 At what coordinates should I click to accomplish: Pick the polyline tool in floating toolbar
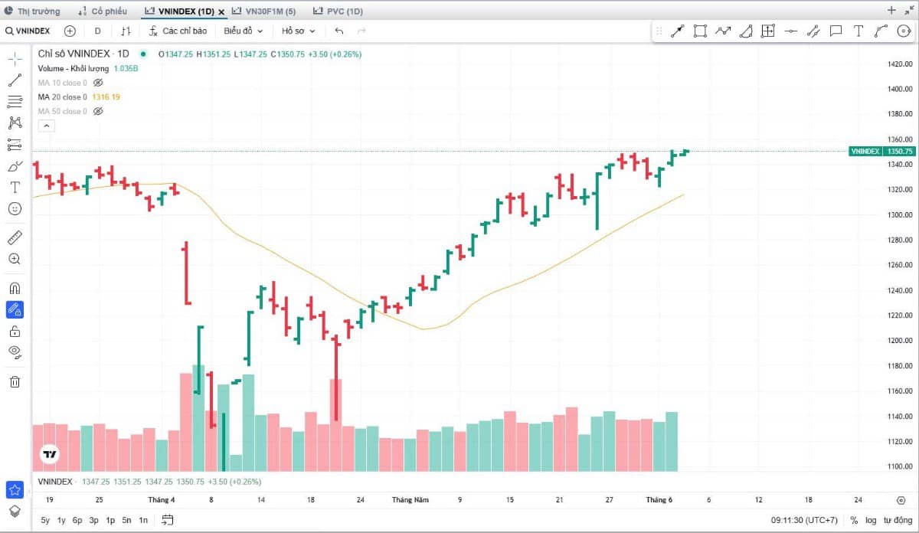881,31
